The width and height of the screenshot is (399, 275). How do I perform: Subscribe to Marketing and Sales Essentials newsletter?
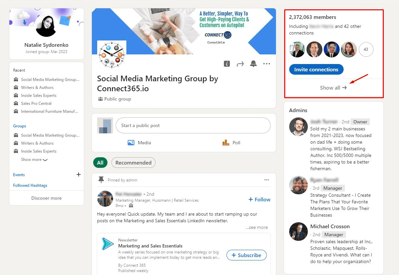[x=246, y=255]
